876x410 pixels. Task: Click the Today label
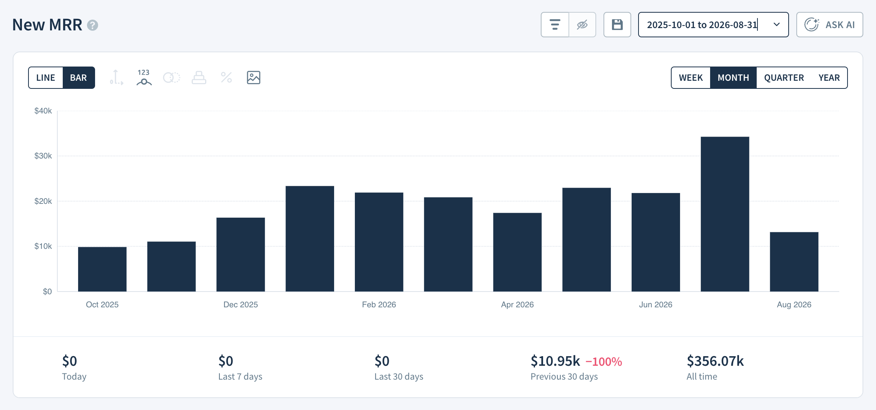click(x=74, y=377)
